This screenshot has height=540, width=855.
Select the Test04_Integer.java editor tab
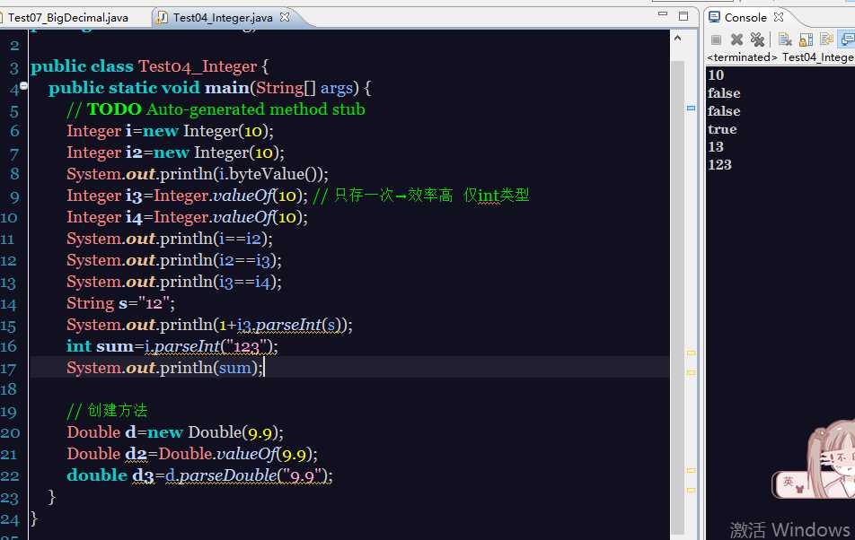(223, 17)
